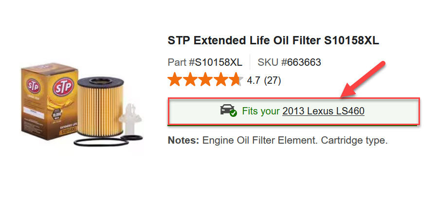Click the green "Fits your" banner text

point(261,112)
